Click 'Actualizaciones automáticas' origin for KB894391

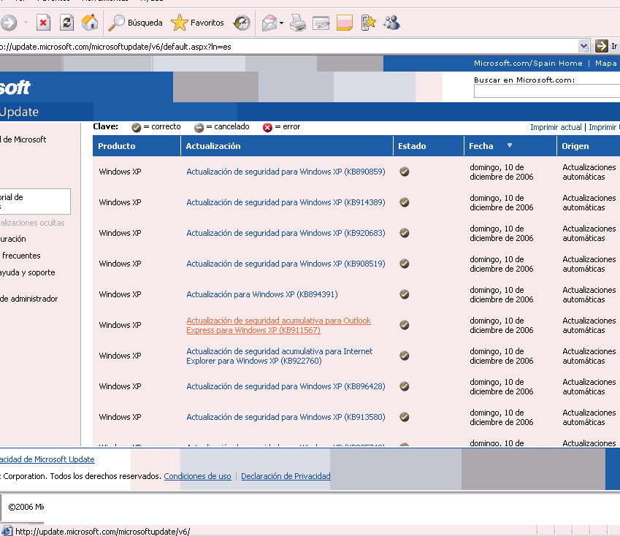[589, 295]
